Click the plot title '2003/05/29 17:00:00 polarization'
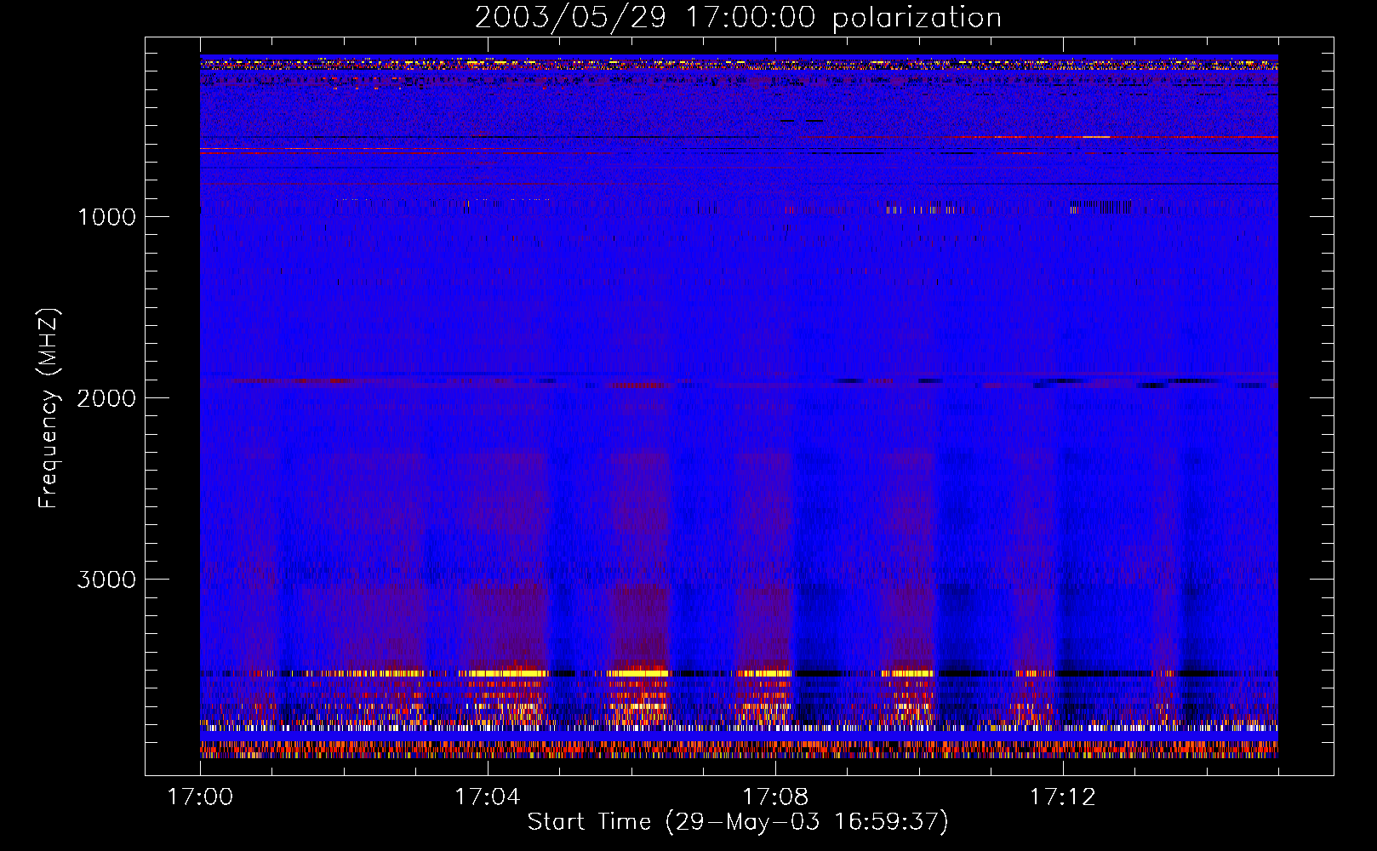This screenshot has width=1377, height=851. click(738, 18)
